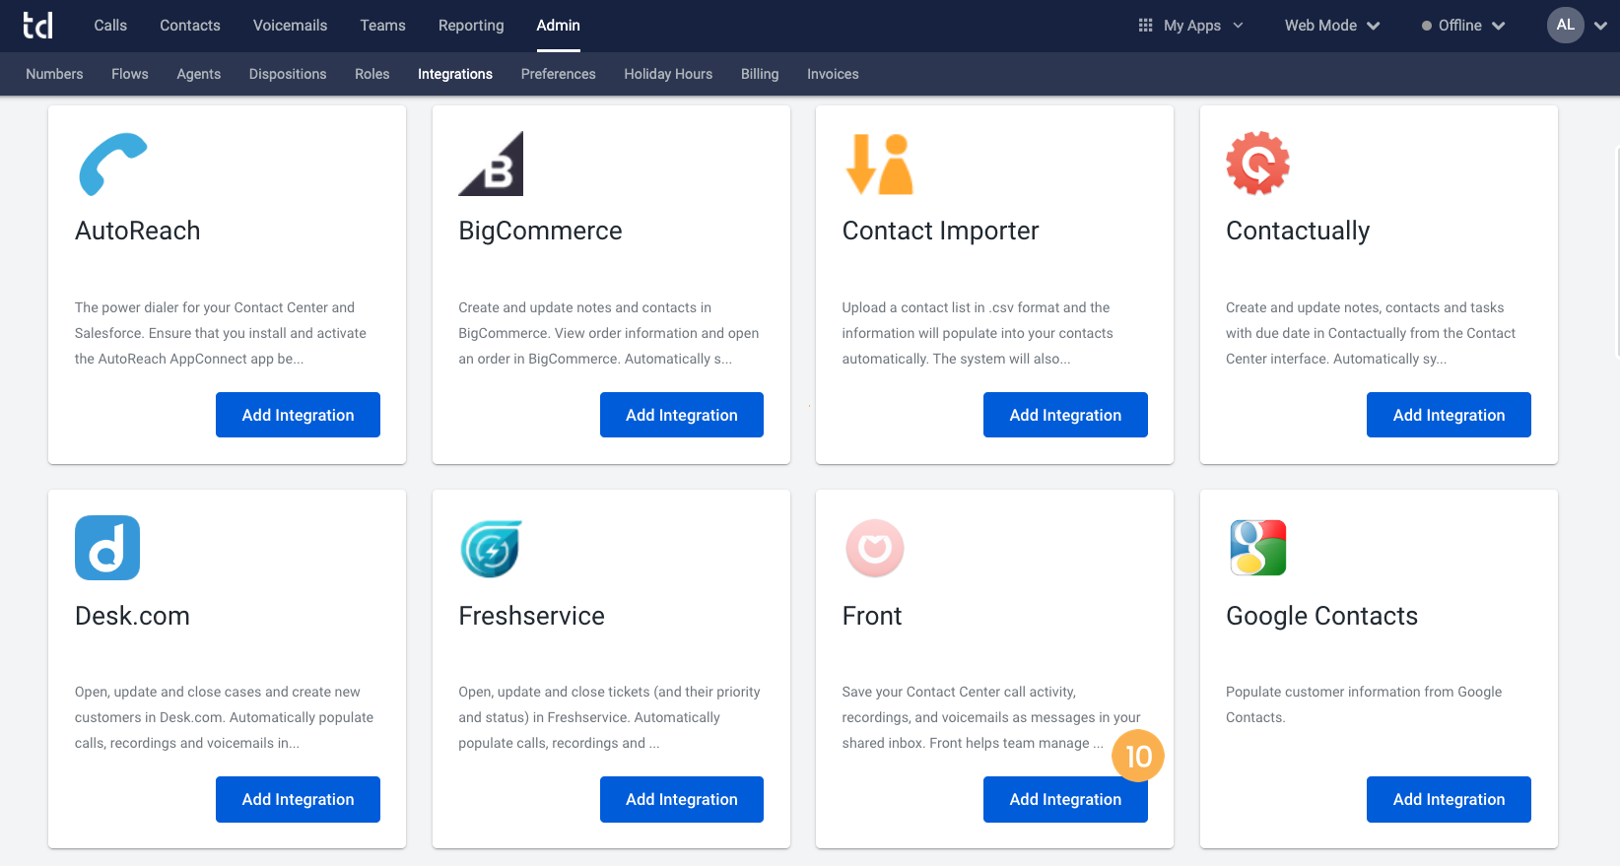Click the Contactually gear logo
The height and width of the screenshot is (866, 1620).
(x=1257, y=163)
